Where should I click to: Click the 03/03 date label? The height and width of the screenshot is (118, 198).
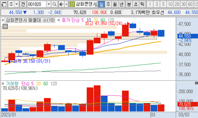(184, 115)
